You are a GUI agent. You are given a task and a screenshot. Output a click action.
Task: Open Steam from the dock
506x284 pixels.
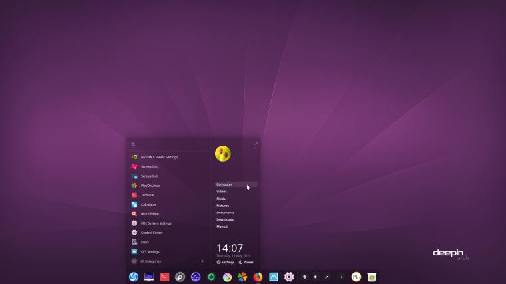180,277
